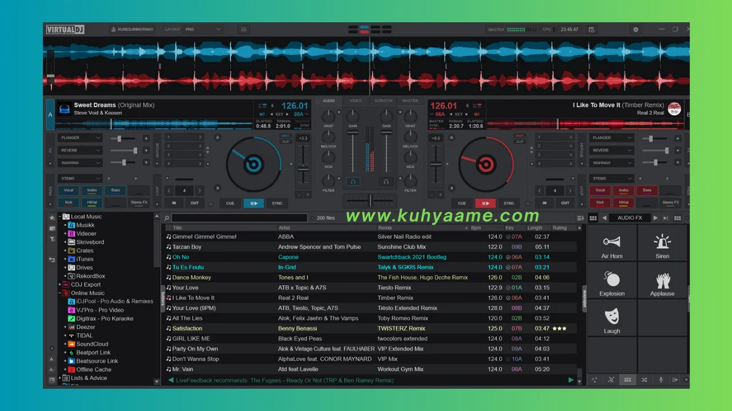Click the search magnifier icon in browser

[166, 218]
